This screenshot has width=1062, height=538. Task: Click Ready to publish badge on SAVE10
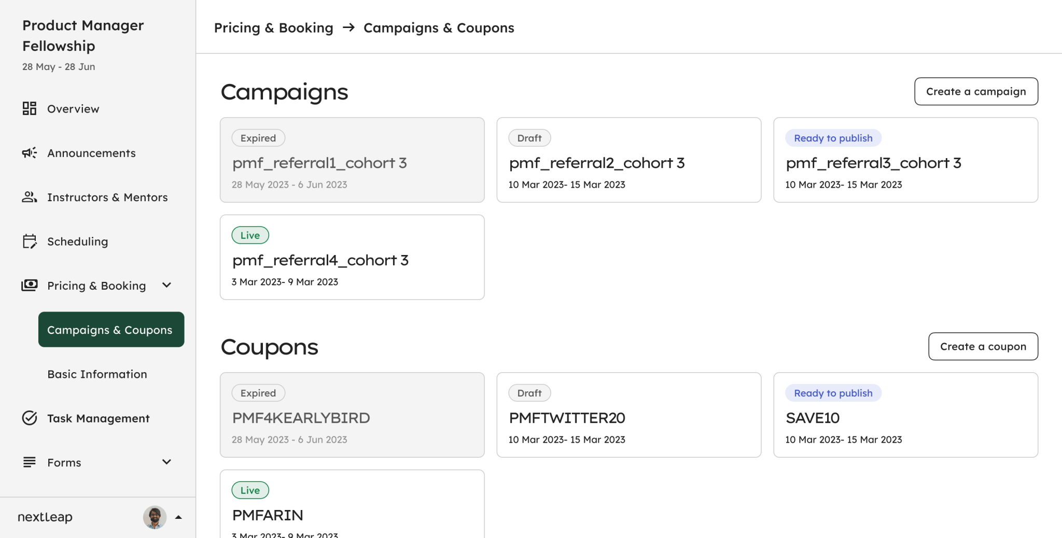coord(833,393)
